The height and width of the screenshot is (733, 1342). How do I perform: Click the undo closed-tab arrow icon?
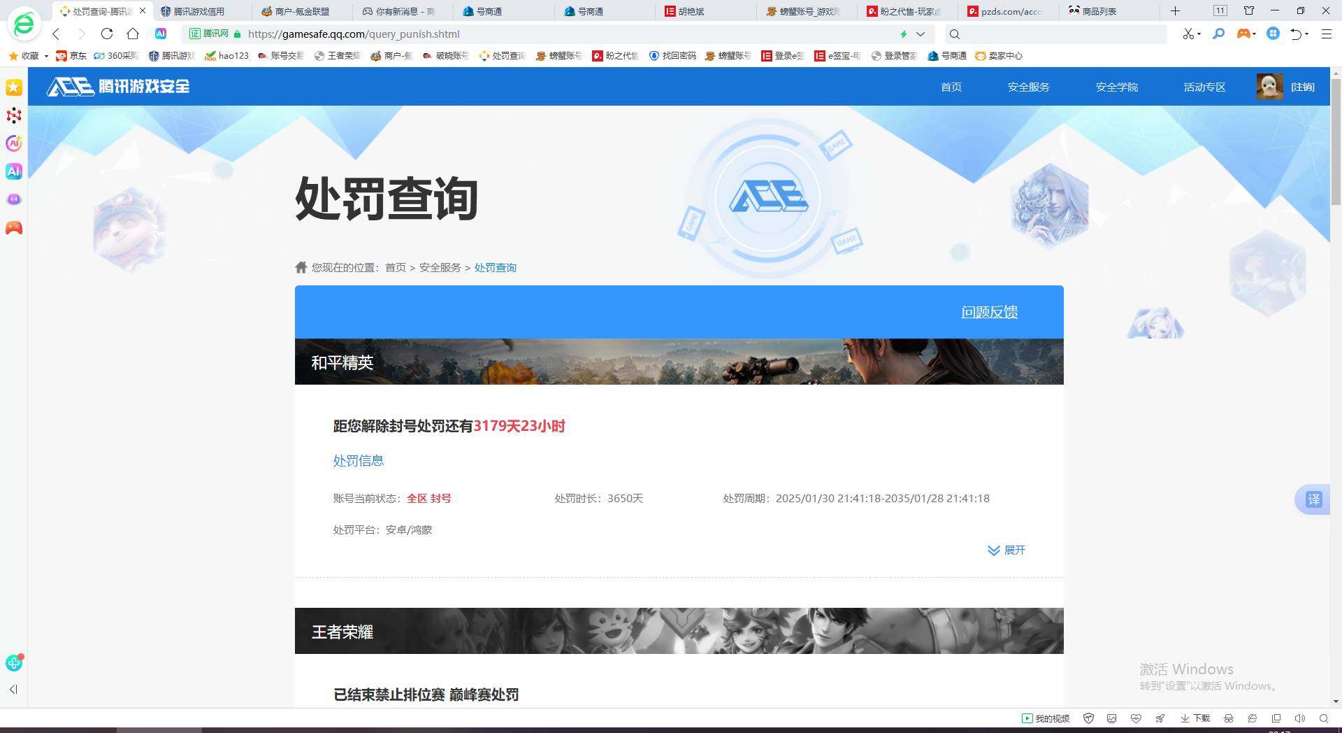pyautogui.click(x=1296, y=34)
